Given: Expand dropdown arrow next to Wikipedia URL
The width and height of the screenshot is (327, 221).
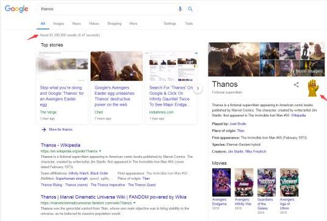Looking at the screenshot, I should [x=100, y=151].
